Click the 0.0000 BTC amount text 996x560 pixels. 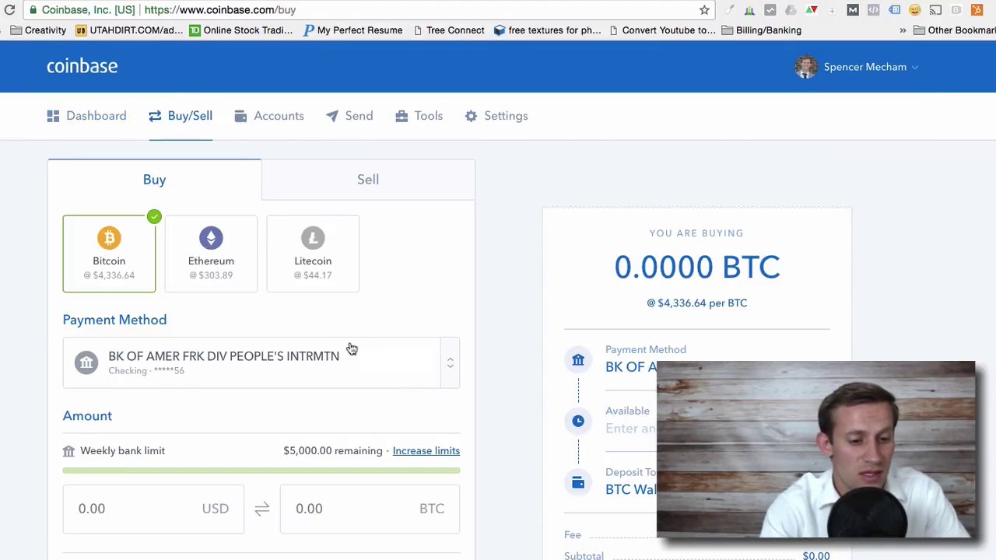(x=697, y=268)
